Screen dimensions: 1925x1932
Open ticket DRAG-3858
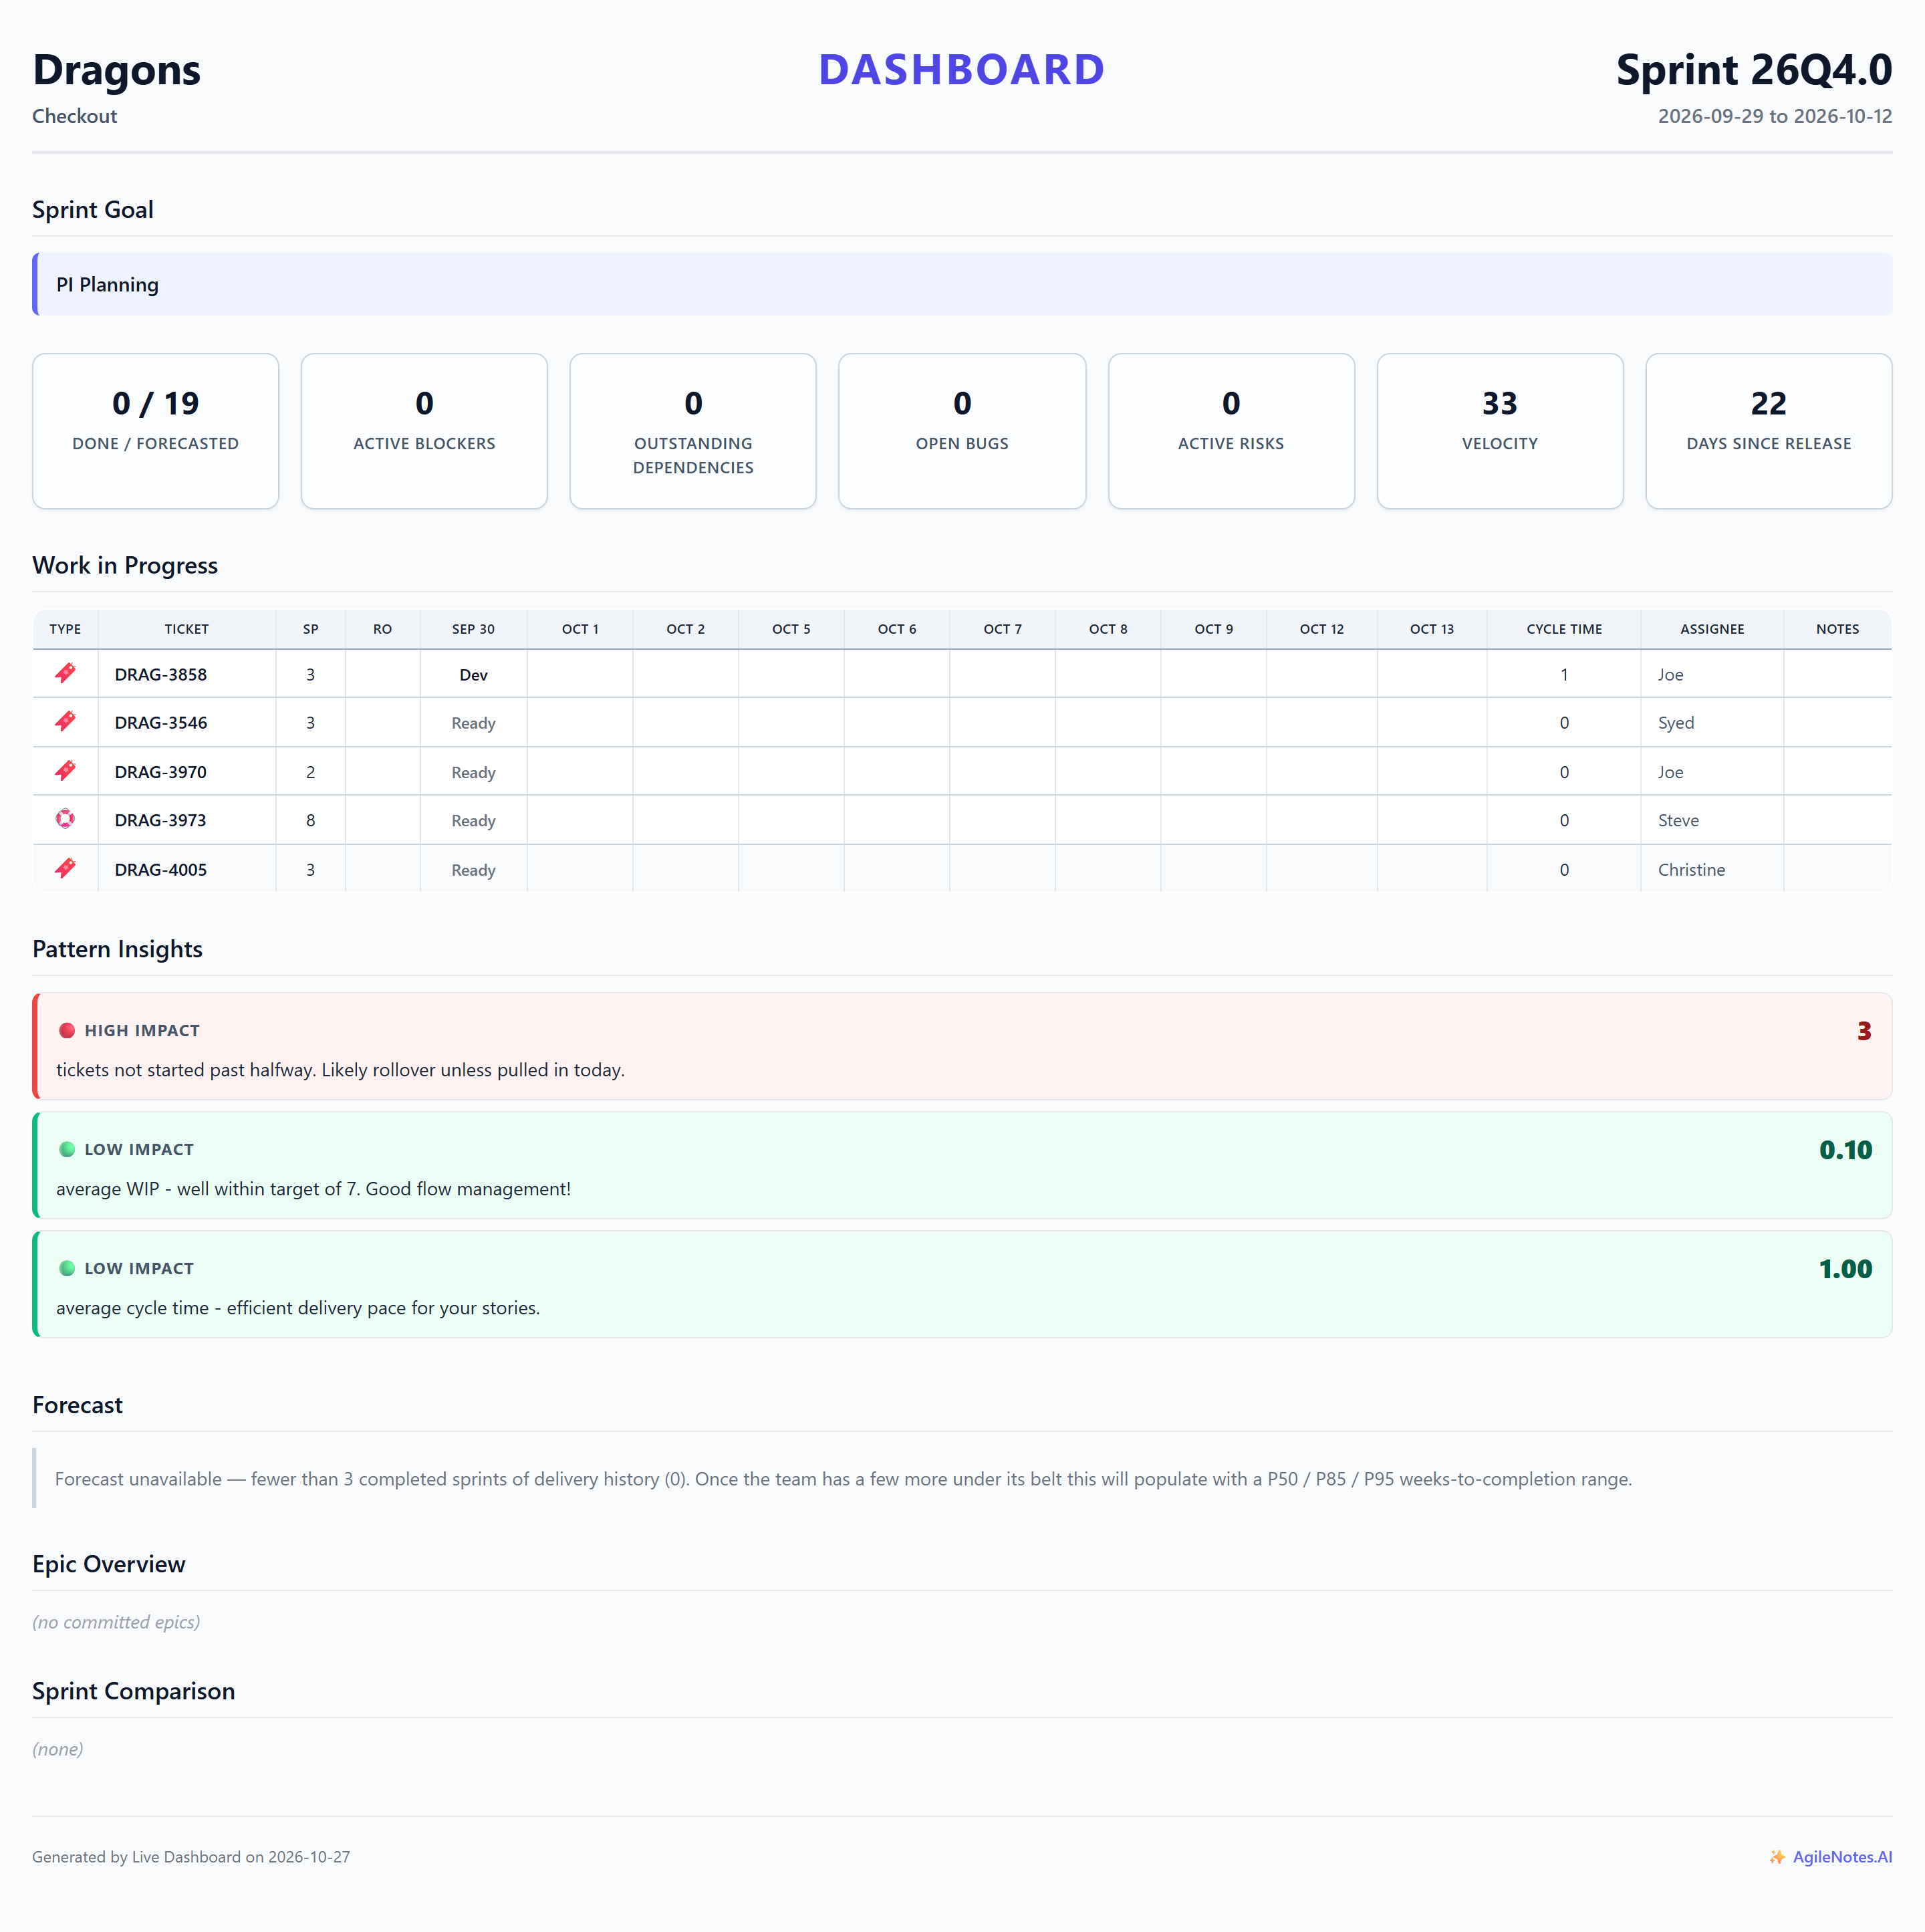(161, 675)
